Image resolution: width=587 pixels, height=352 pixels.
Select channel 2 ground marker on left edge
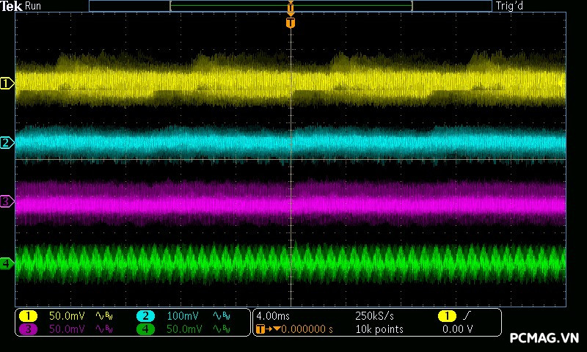(7, 142)
